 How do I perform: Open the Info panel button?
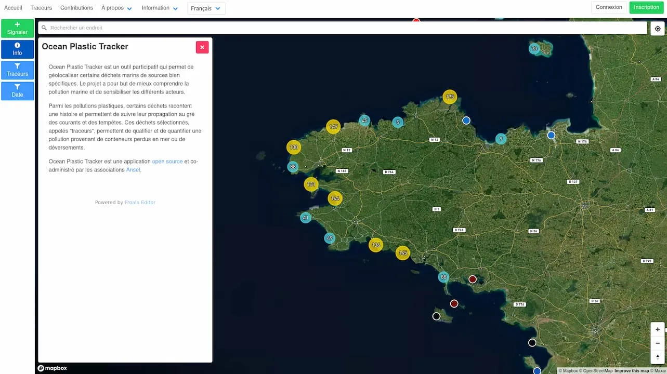[17, 49]
